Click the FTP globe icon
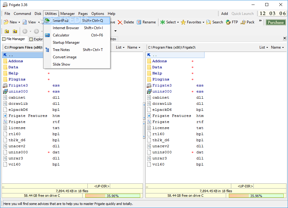This screenshot has width=288, height=208. tap(228, 22)
